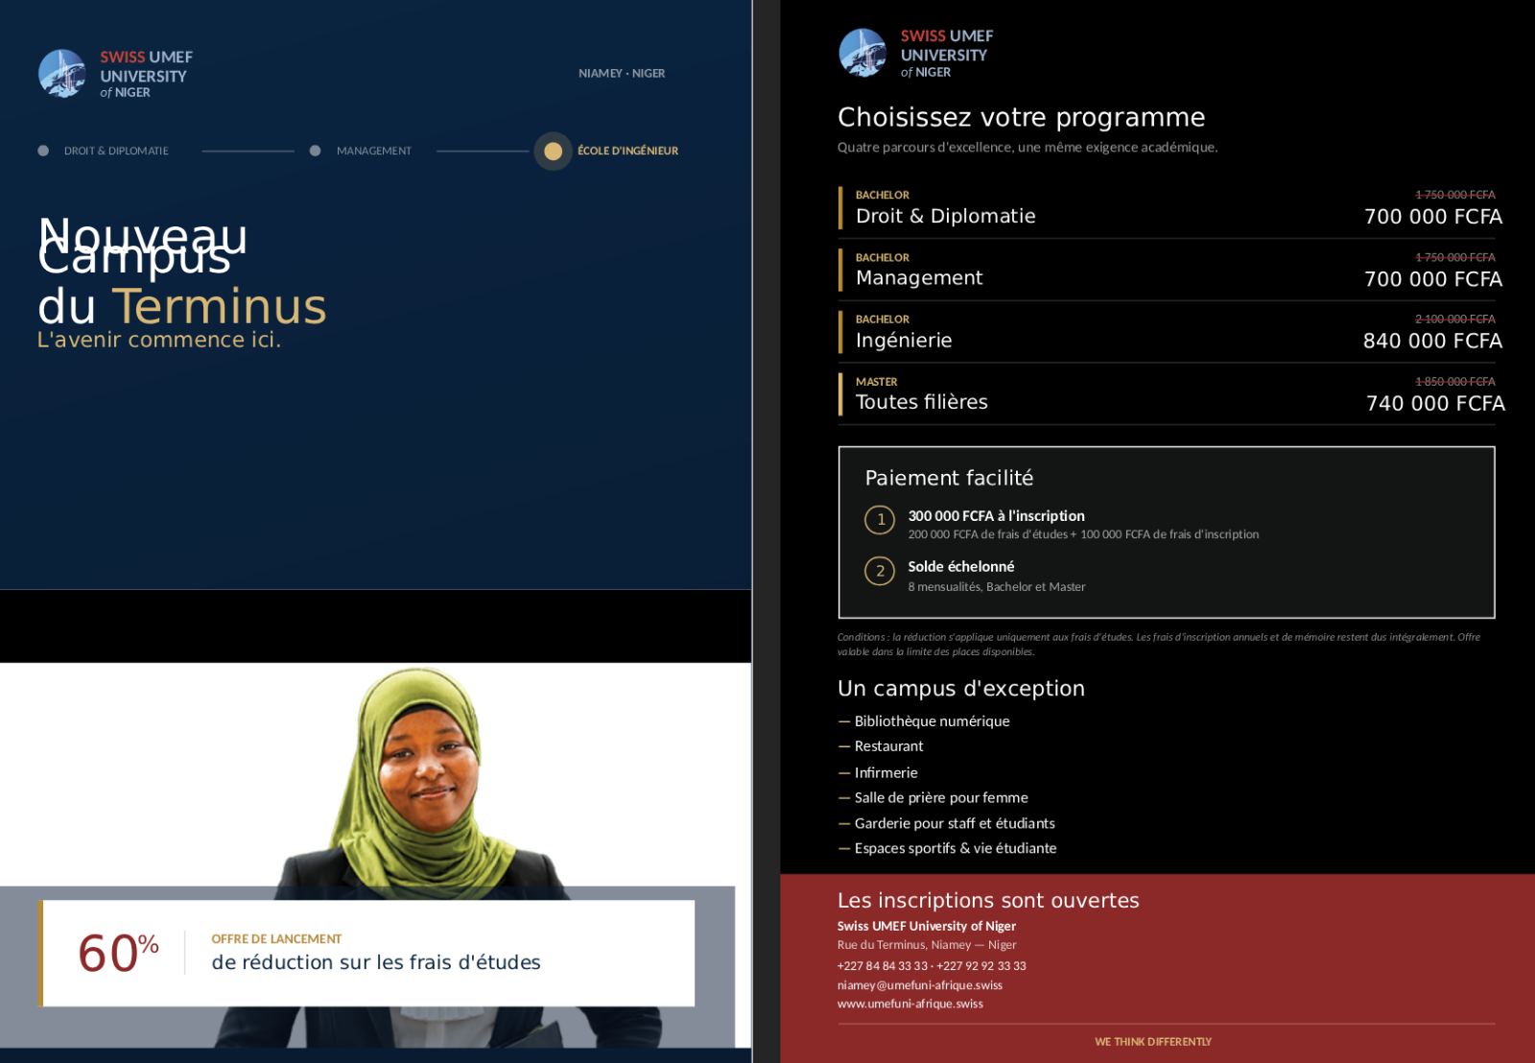Click the phone numbers line starting +227 84

tap(932, 966)
